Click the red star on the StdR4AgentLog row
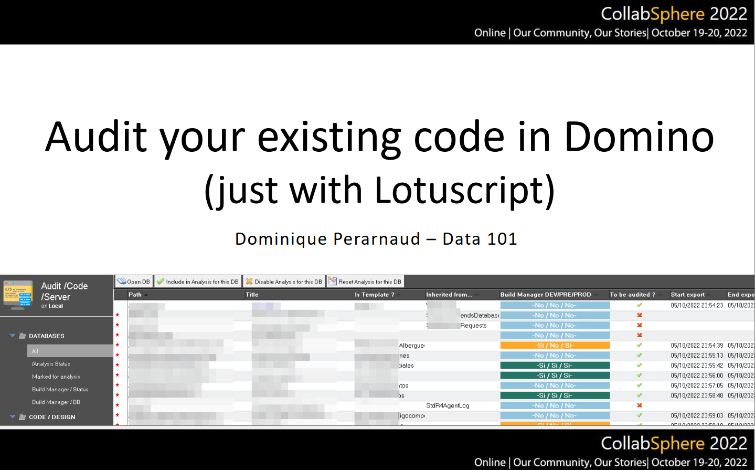The width and height of the screenshot is (755, 470). coord(118,405)
